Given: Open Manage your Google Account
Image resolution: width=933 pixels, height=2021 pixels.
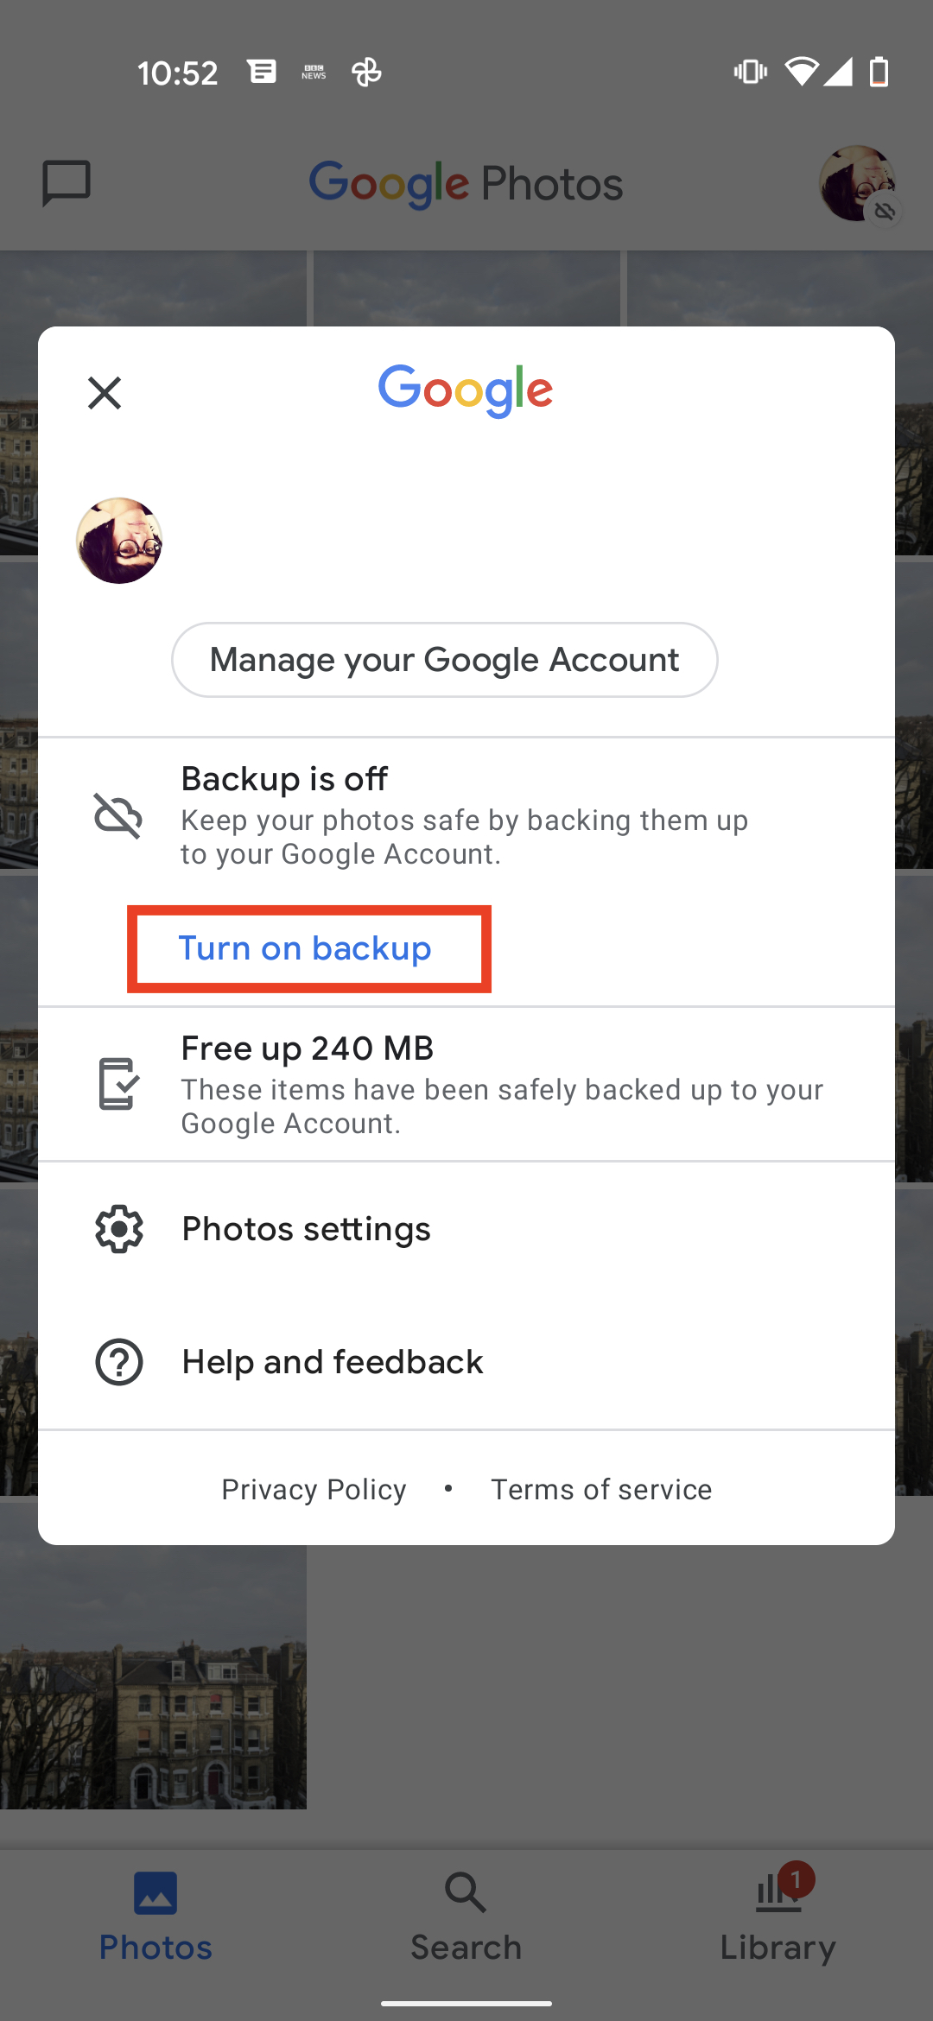Looking at the screenshot, I should click(x=445, y=660).
